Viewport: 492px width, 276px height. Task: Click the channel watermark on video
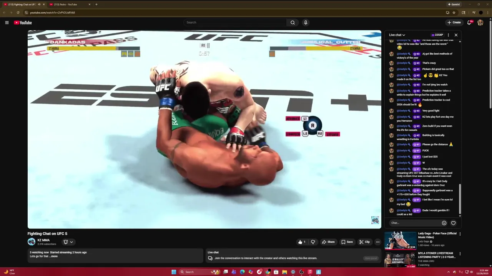[x=375, y=220]
